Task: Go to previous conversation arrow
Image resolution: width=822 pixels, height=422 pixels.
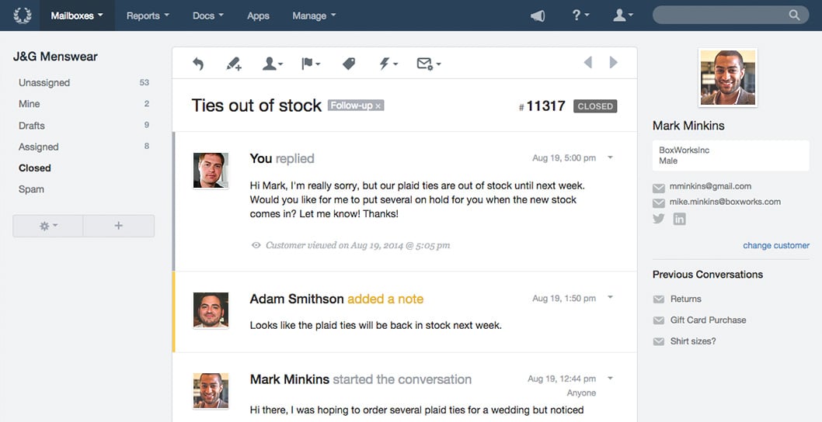Action: pyautogui.click(x=587, y=63)
